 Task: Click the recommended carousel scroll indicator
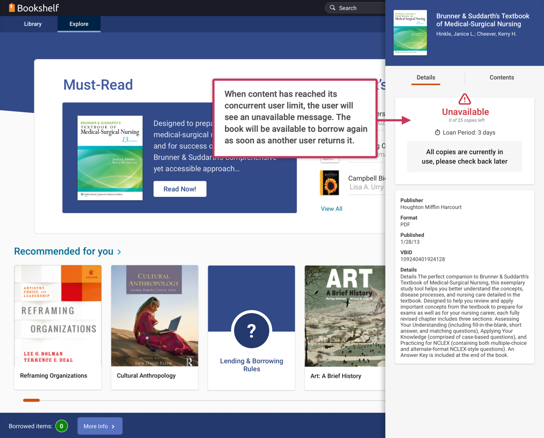[x=31, y=400]
